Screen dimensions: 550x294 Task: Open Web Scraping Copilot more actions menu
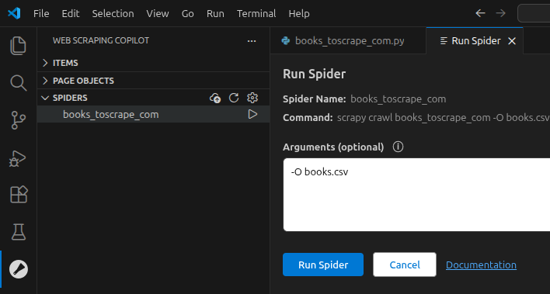click(x=252, y=41)
